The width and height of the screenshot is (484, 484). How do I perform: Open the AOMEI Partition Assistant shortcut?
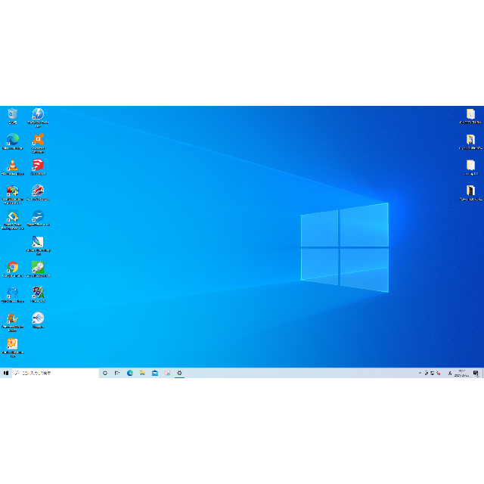[x=13, y=194]
